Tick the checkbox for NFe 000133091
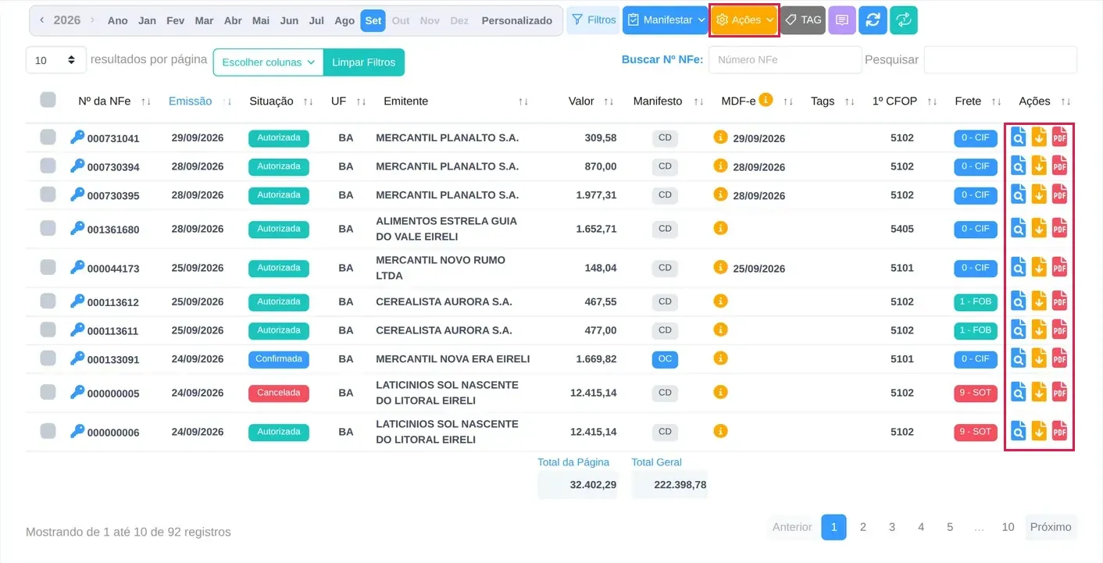Image resolution: width=1103 pixels, height=563 pixels. (48, 358)
